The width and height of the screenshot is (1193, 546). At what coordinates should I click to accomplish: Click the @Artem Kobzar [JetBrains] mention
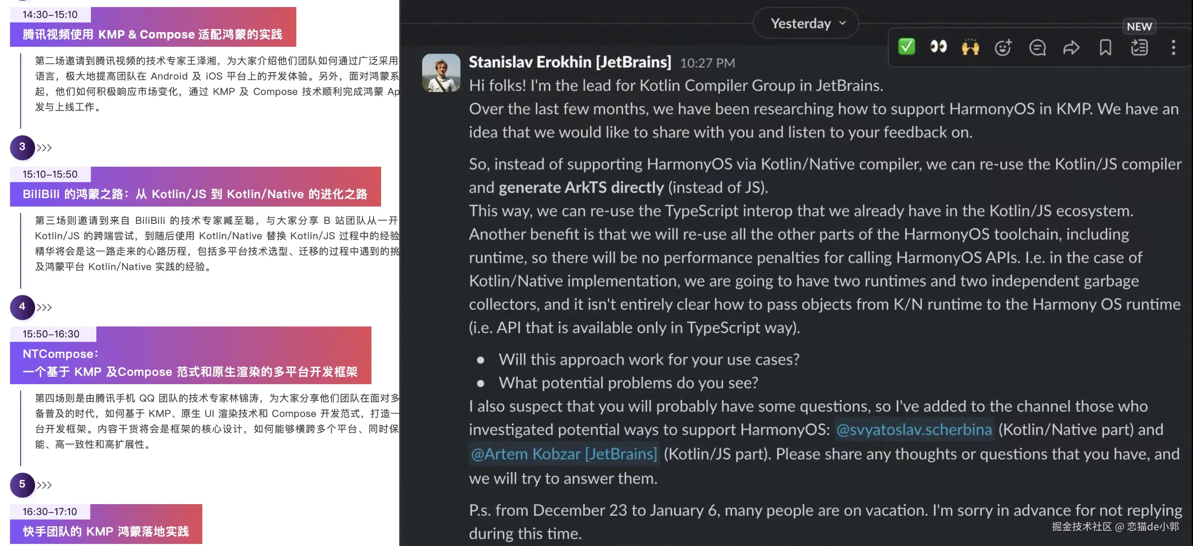(563, 454)
